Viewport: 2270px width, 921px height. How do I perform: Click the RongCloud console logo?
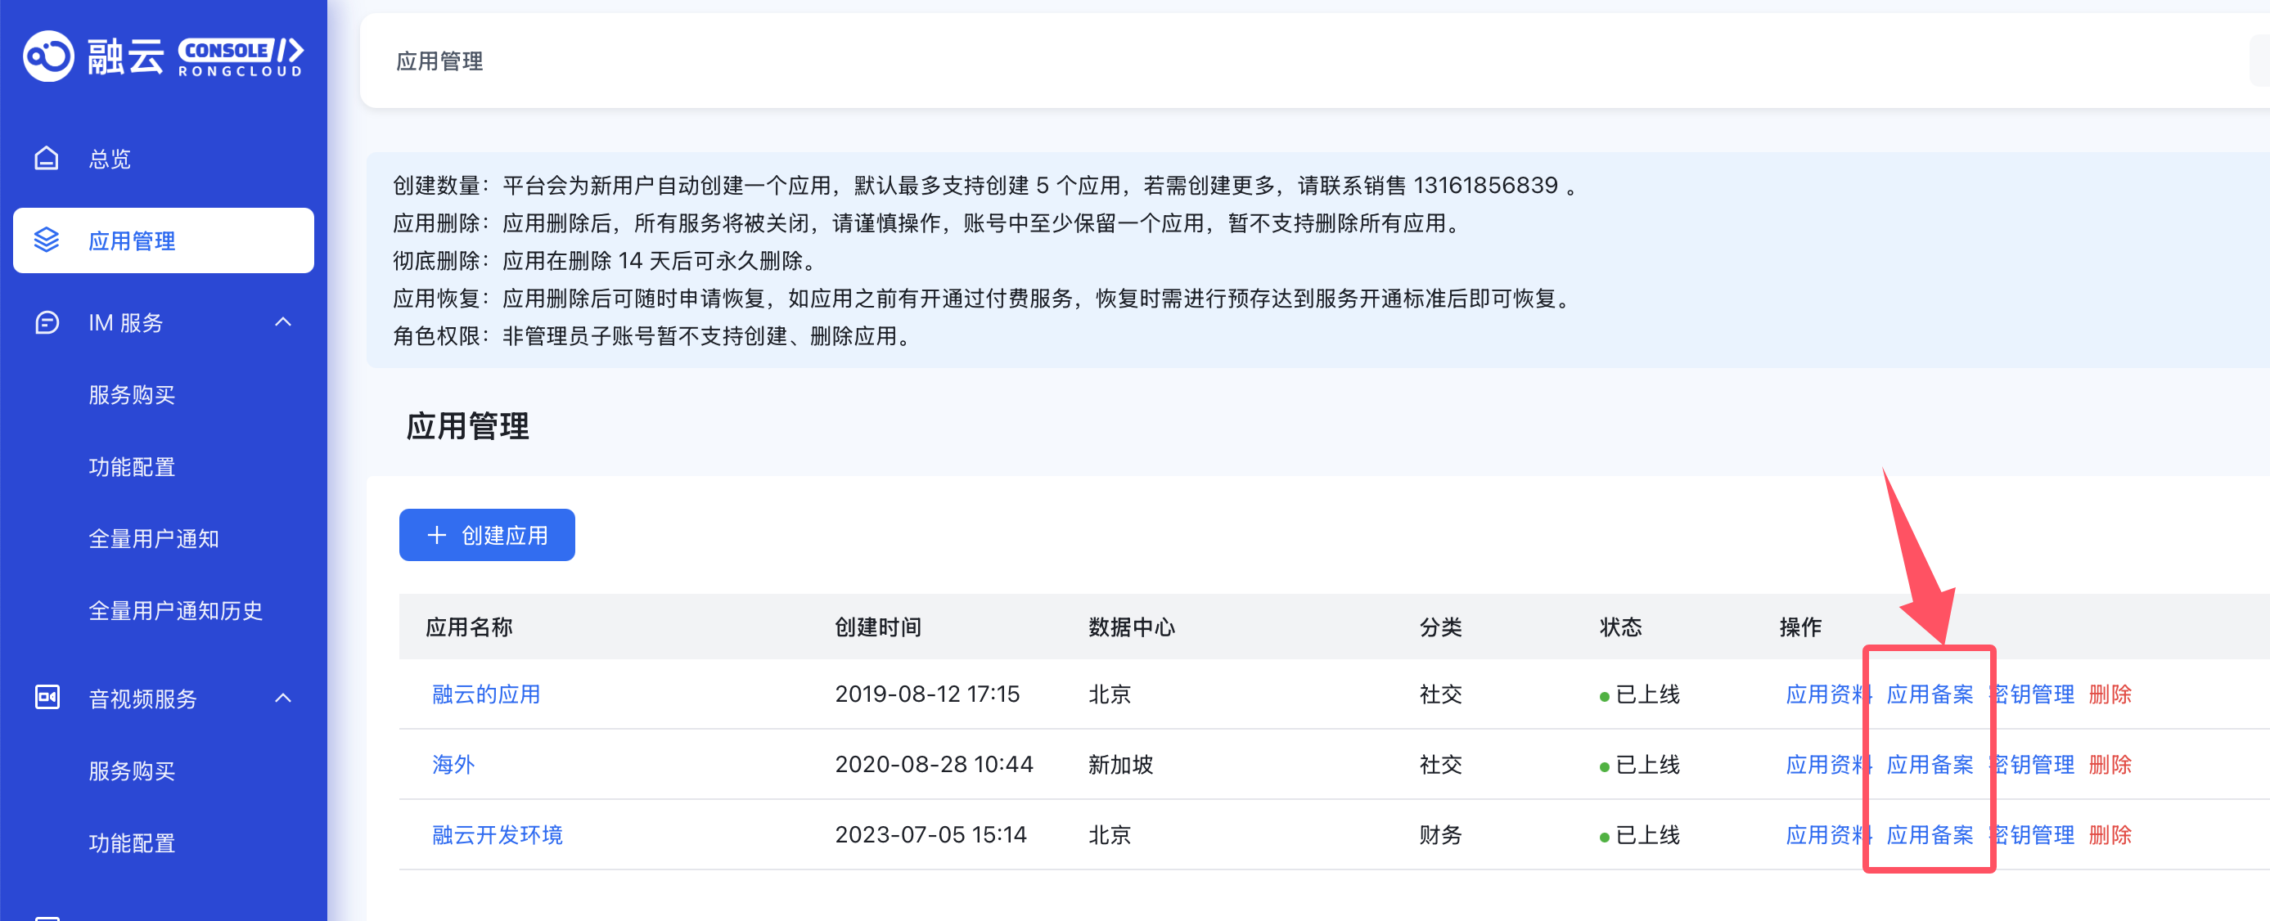[x=163, y=56]
